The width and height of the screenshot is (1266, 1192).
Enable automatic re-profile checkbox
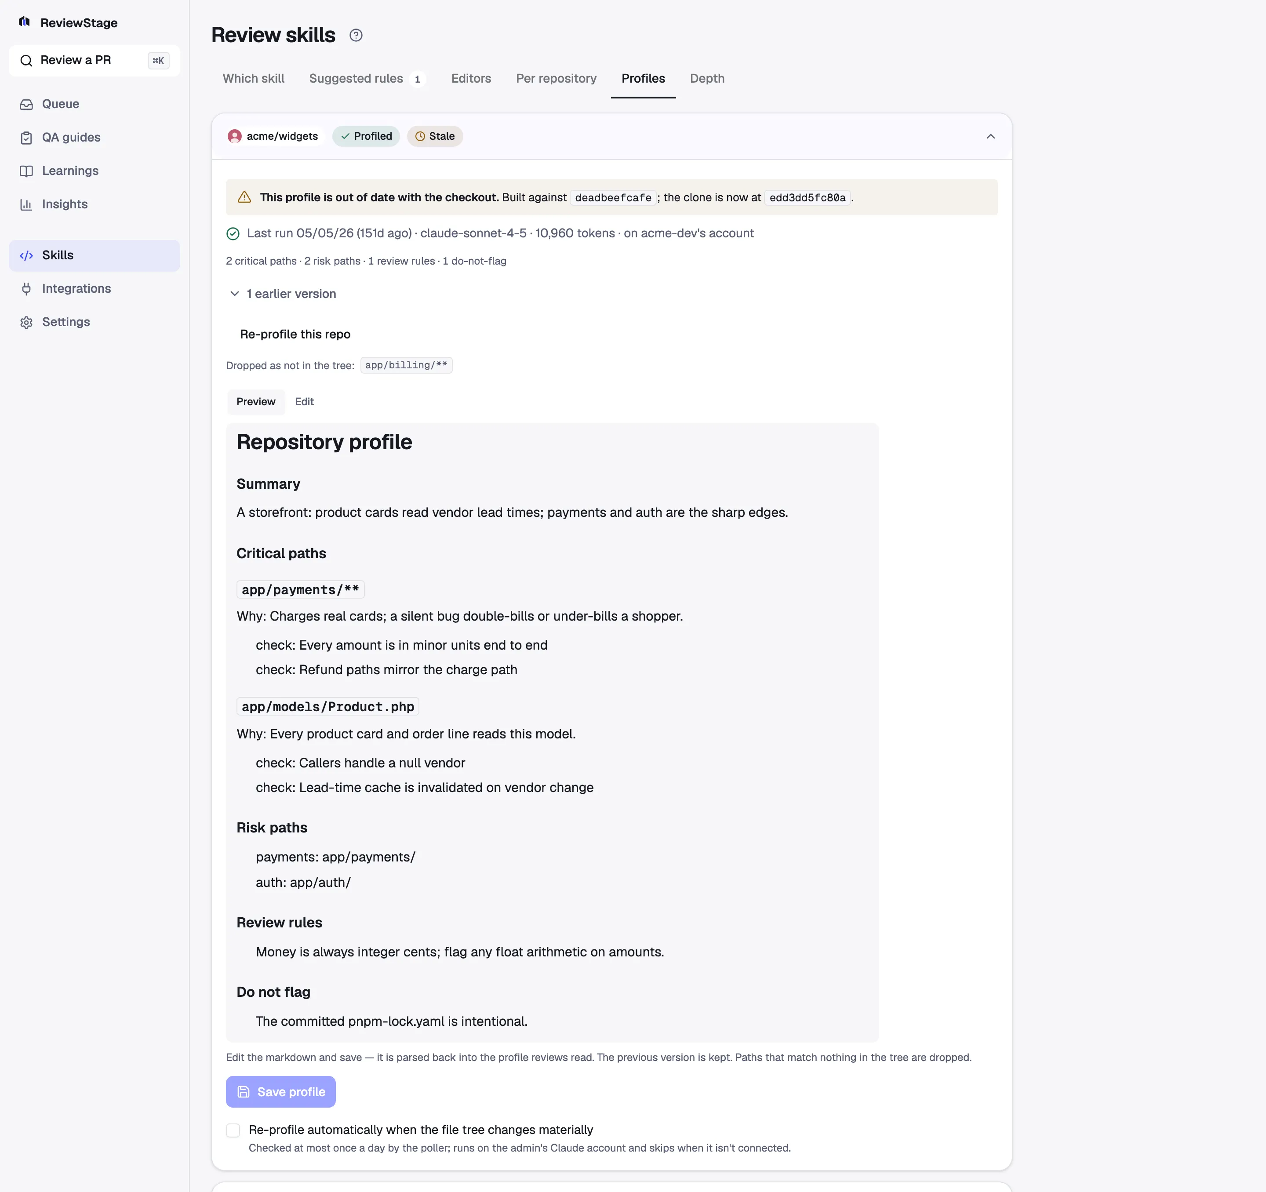(x=233, y=1130)
